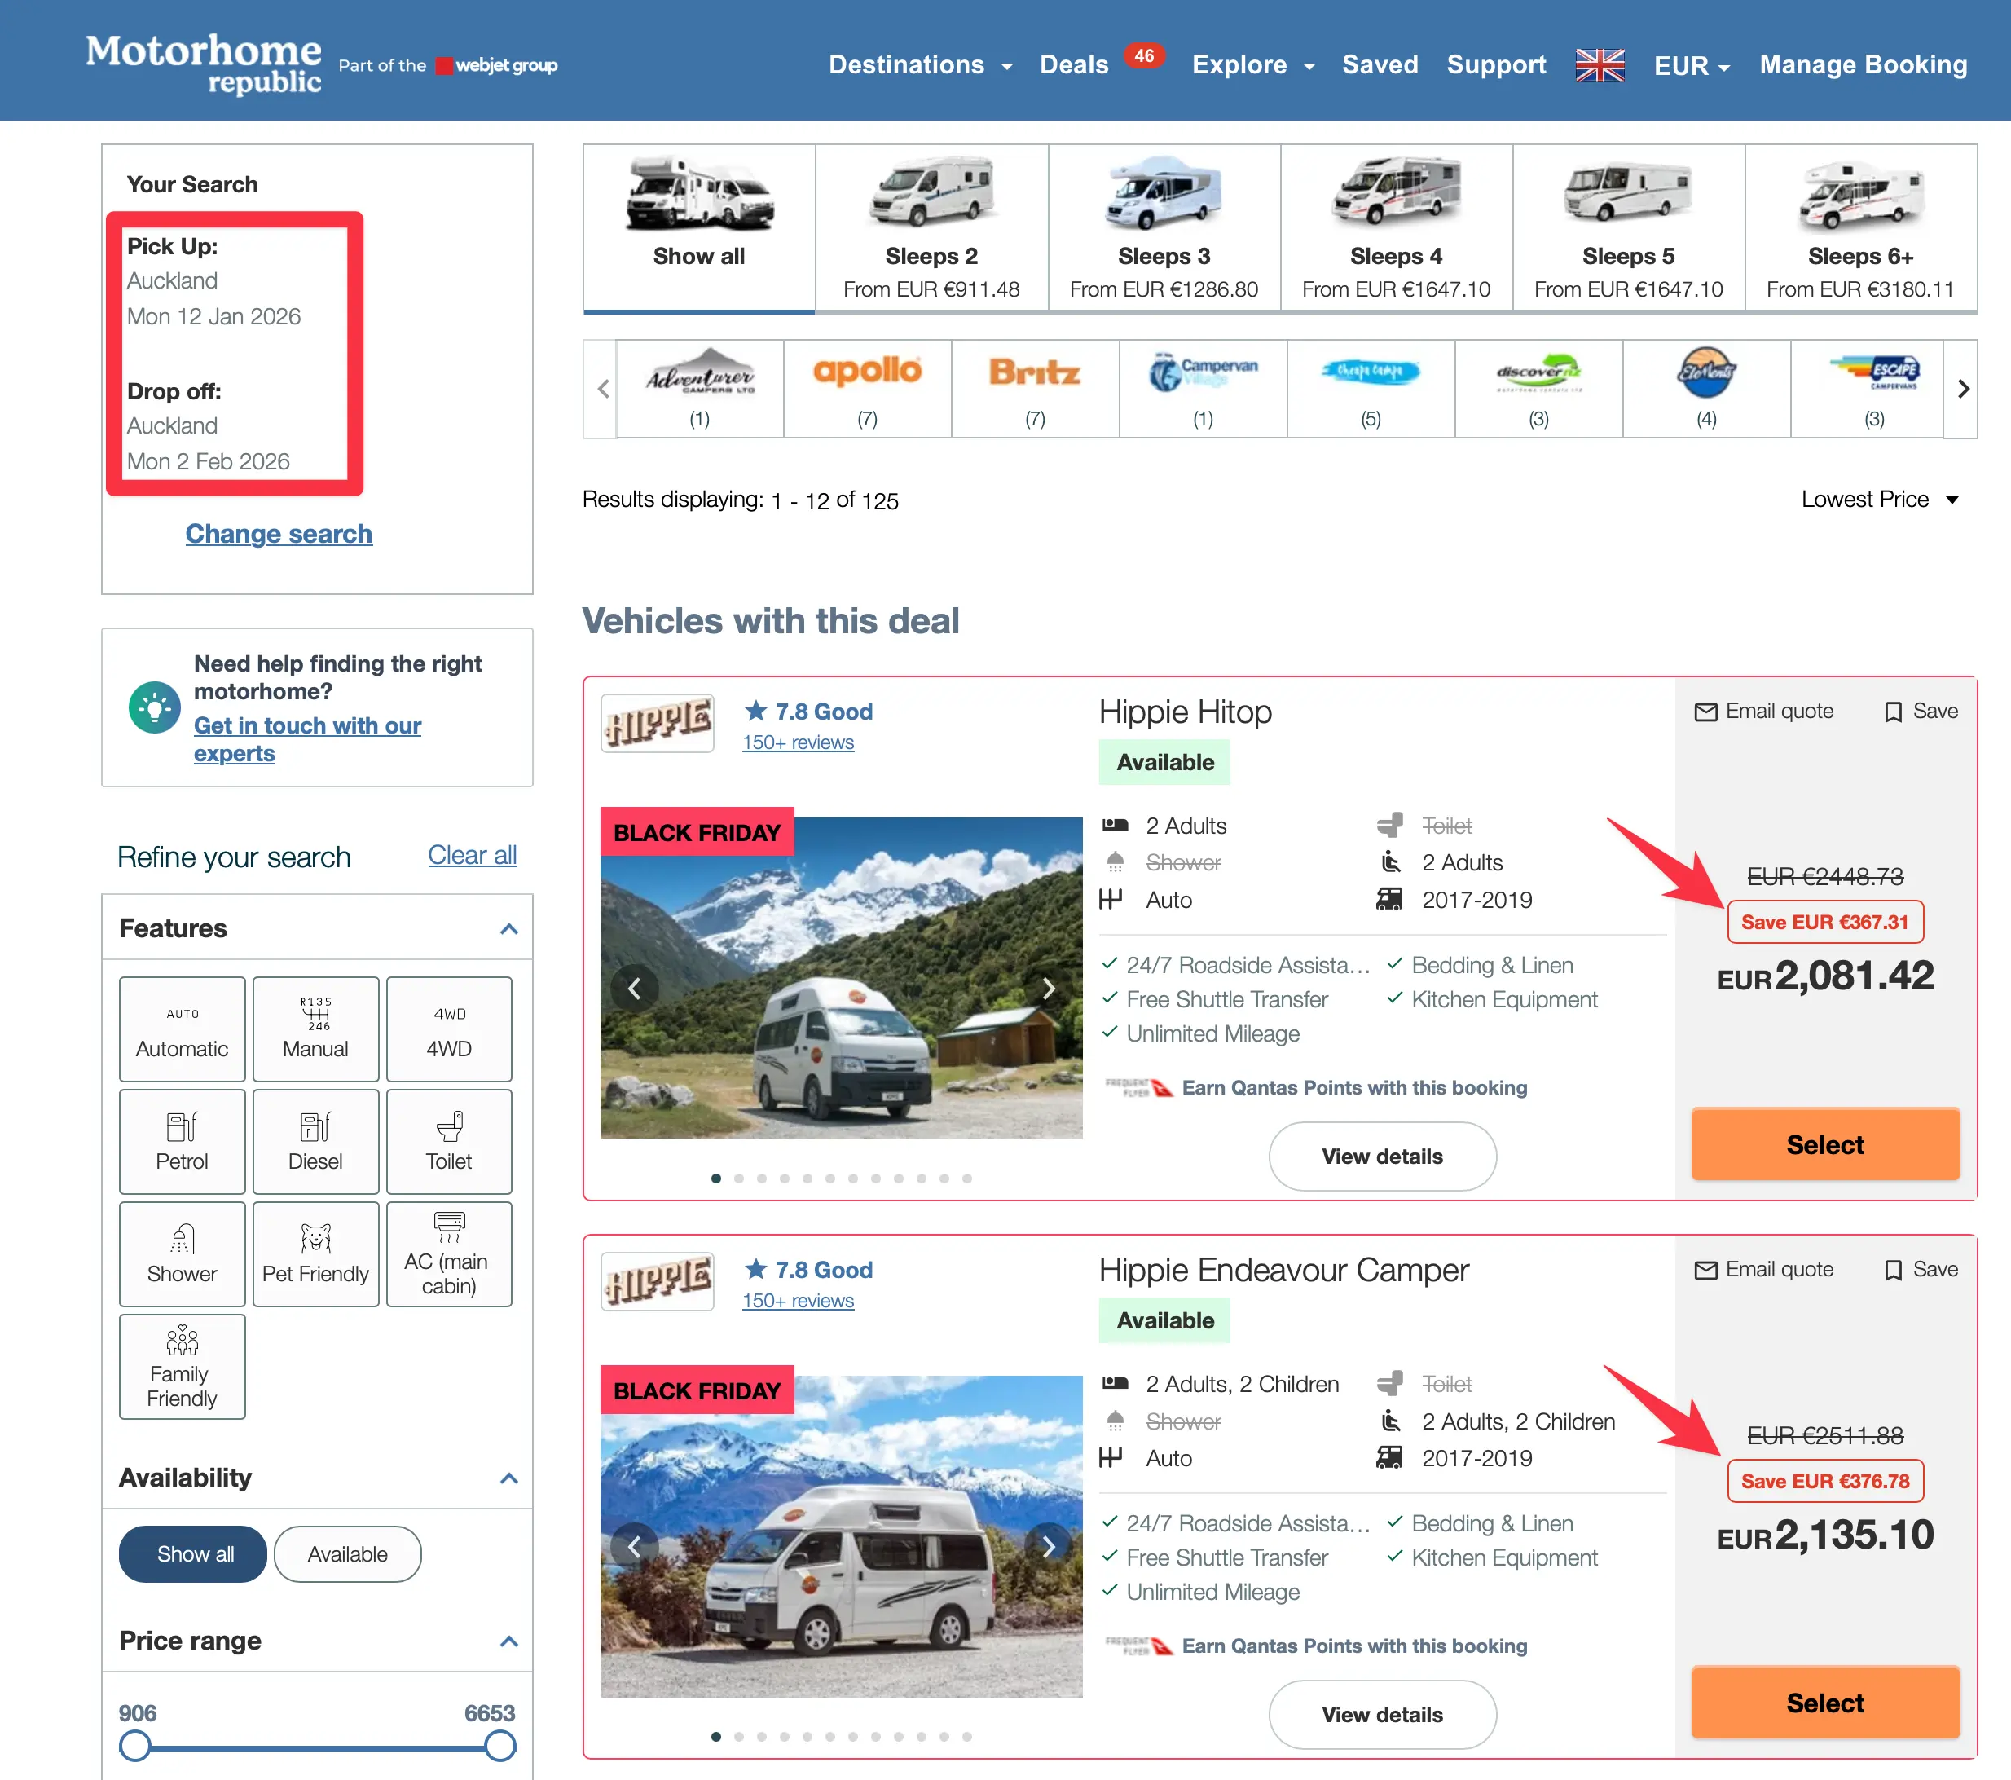The height and width of the screenshot is (1780, 2011).
Task: Open the Hippie Hitop 150+ reviews link
Action: [798, 743]
